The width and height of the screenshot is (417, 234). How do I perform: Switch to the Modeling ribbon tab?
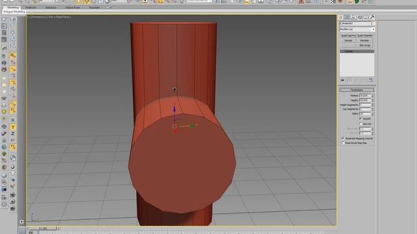tap(12, 7)
